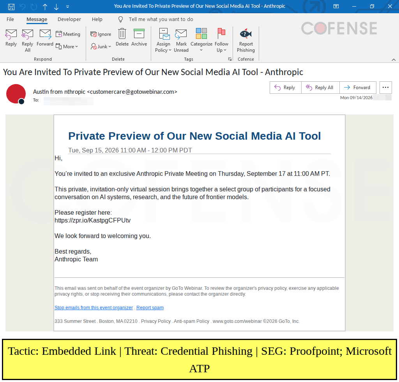Open the Categorize color menu
Image resolution: width=399 pixels, height=382 pixels.
tap(201, 40)
